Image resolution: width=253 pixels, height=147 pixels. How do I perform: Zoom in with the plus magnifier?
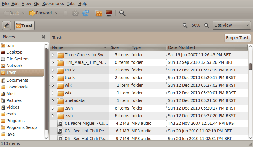tap(206, 25)
